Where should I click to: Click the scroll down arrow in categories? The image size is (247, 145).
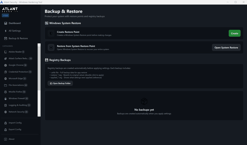[x=39, y=115]
